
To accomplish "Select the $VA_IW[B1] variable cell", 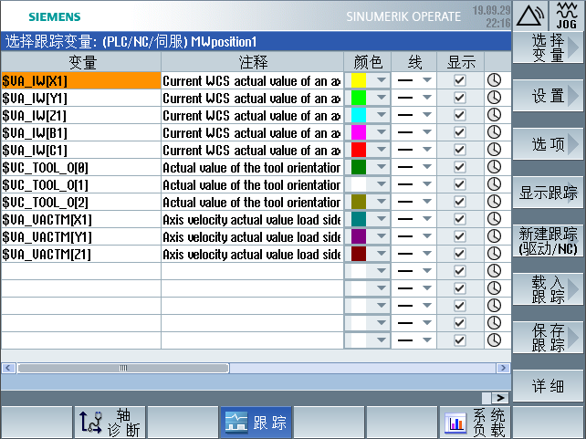I will point(81,132).
